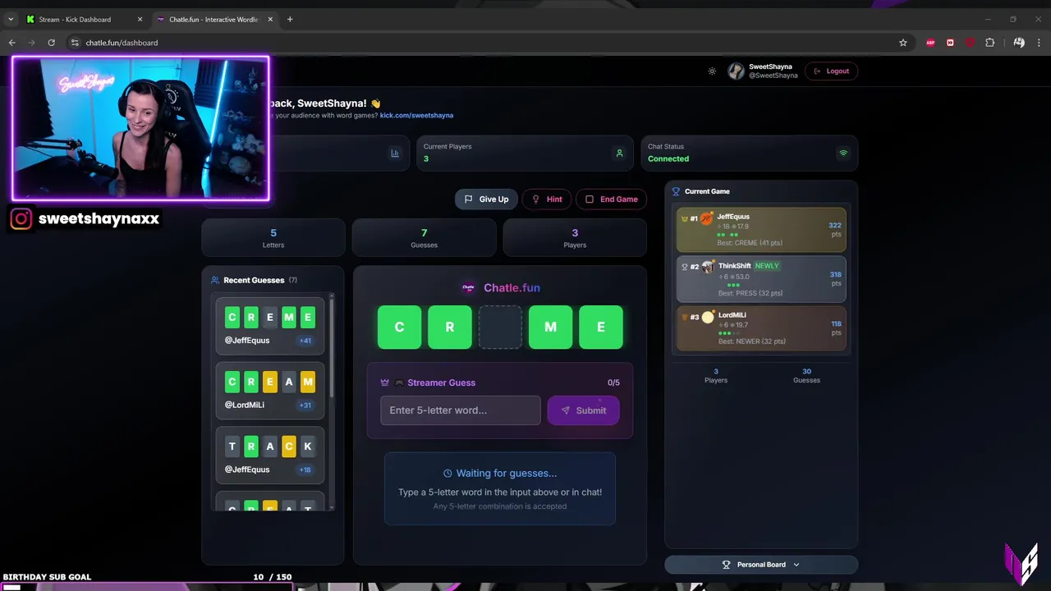Click the +31 points badge
Image resolution: width=1051 pixels, height=591 pixels.
pyautogui.click(x=305, y=405)
